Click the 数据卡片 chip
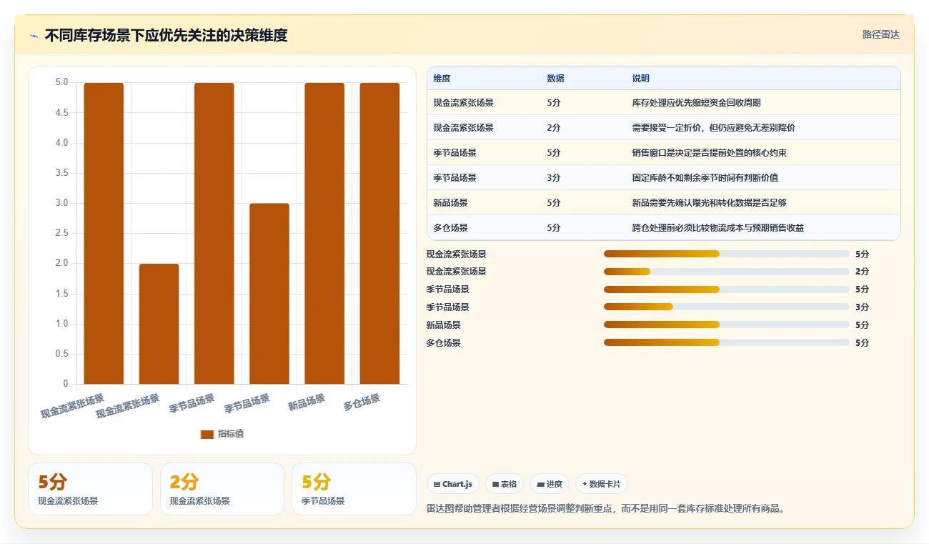The height and width of the screenshot is (544, 929). click(602, 484)
